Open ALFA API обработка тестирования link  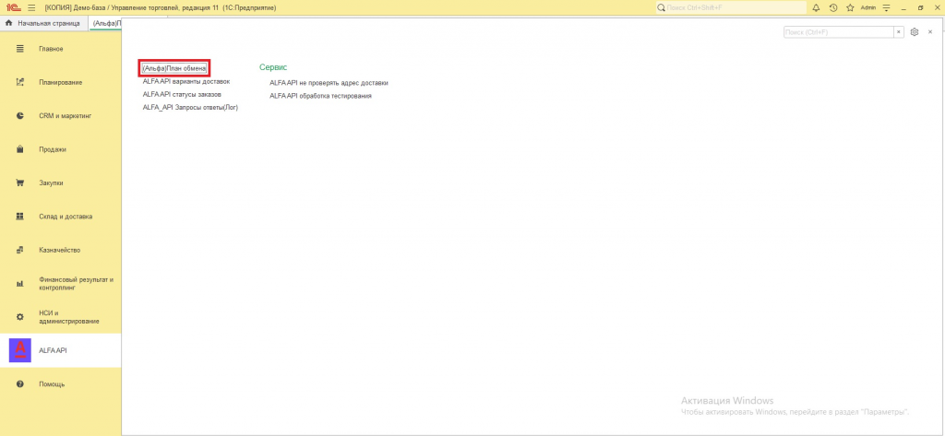[320, 96]
